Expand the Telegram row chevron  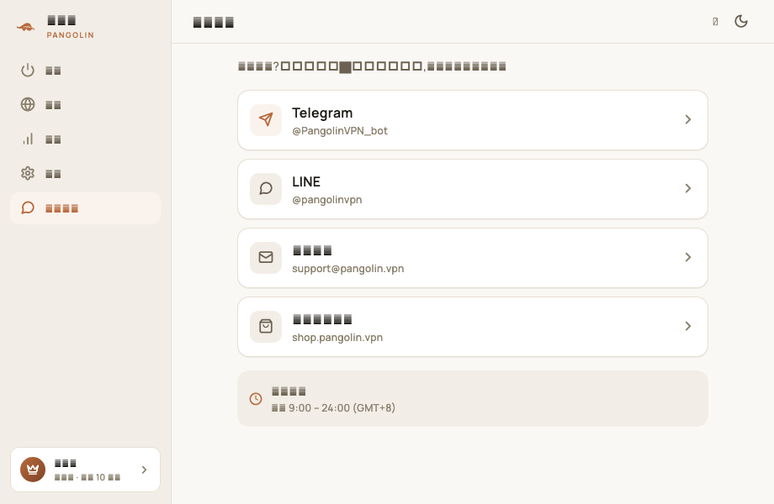pyautogui.click(x=687, y=120)
